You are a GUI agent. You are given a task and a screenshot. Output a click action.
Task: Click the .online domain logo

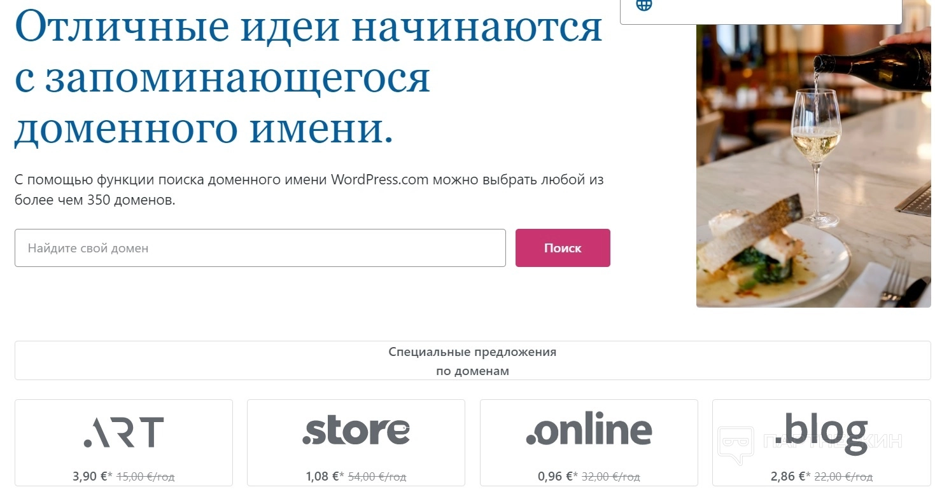click(x=589, y=429)
